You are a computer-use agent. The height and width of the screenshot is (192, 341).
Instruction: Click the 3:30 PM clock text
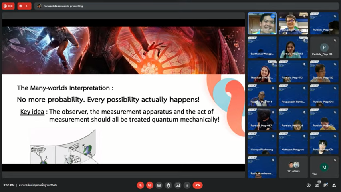9,185
